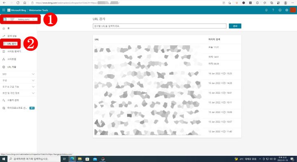The image size is (297, 162).
Task: Click browser back arrow
Action: 4,3
